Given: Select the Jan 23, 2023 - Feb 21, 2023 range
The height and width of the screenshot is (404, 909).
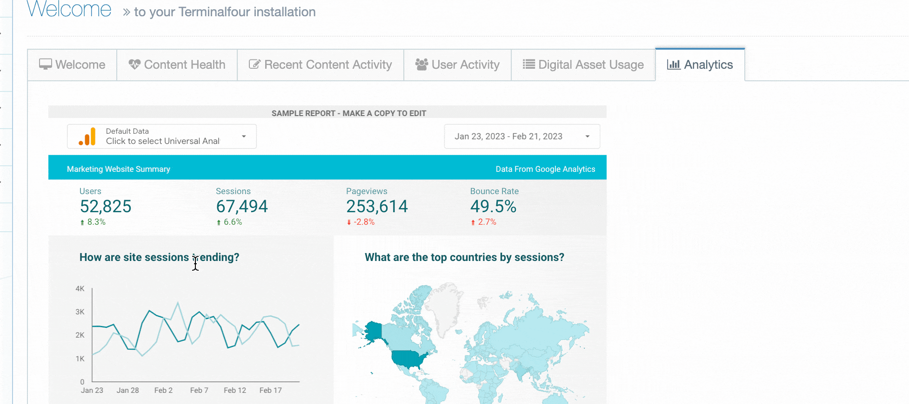Looking at the screenshot, I should tap(508, 137).
